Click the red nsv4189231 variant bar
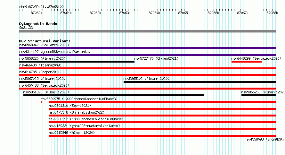285x155 pixels. [162, 129]
